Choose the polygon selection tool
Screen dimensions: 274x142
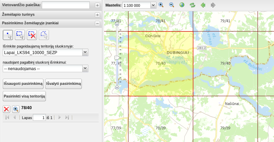pyautogui.click(x=44, y=35)
